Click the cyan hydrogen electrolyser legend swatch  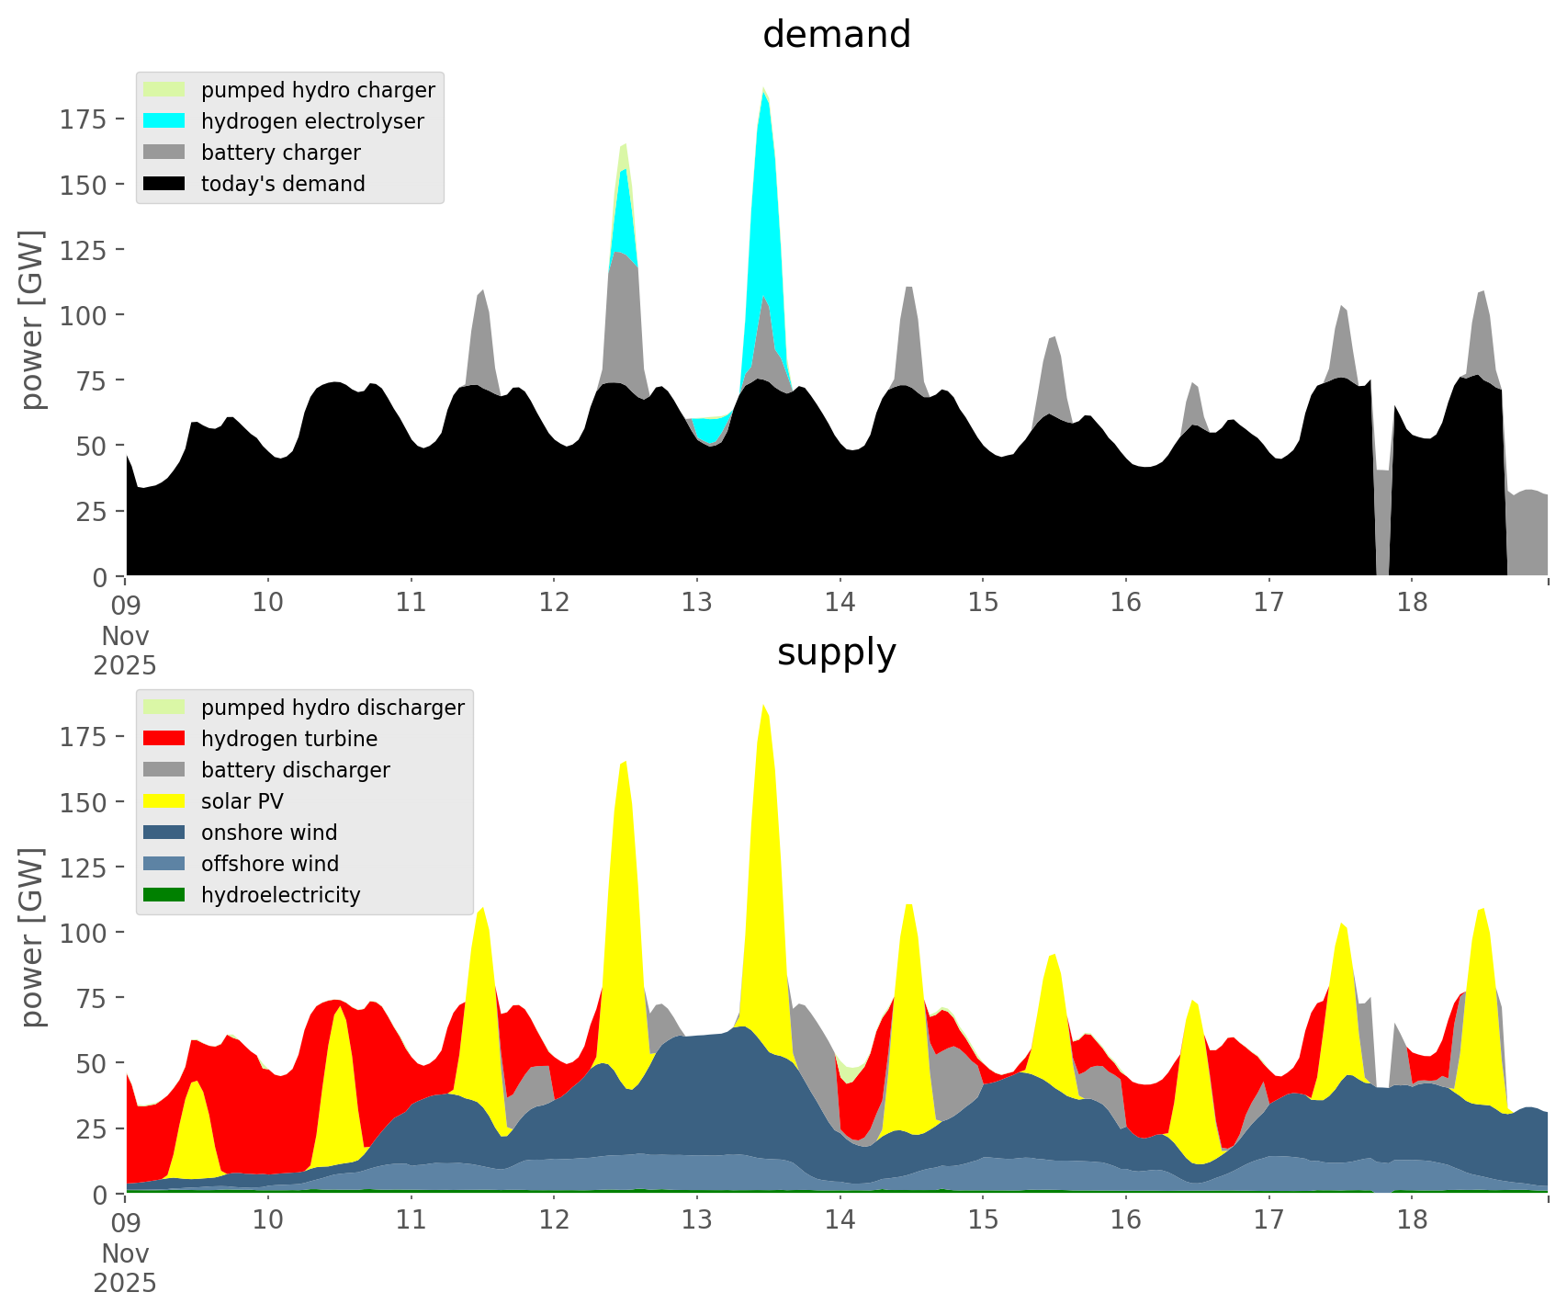[164, 121]
